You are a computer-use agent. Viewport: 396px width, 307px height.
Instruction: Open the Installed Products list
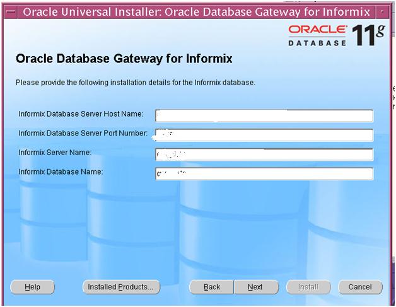point(121,287)
